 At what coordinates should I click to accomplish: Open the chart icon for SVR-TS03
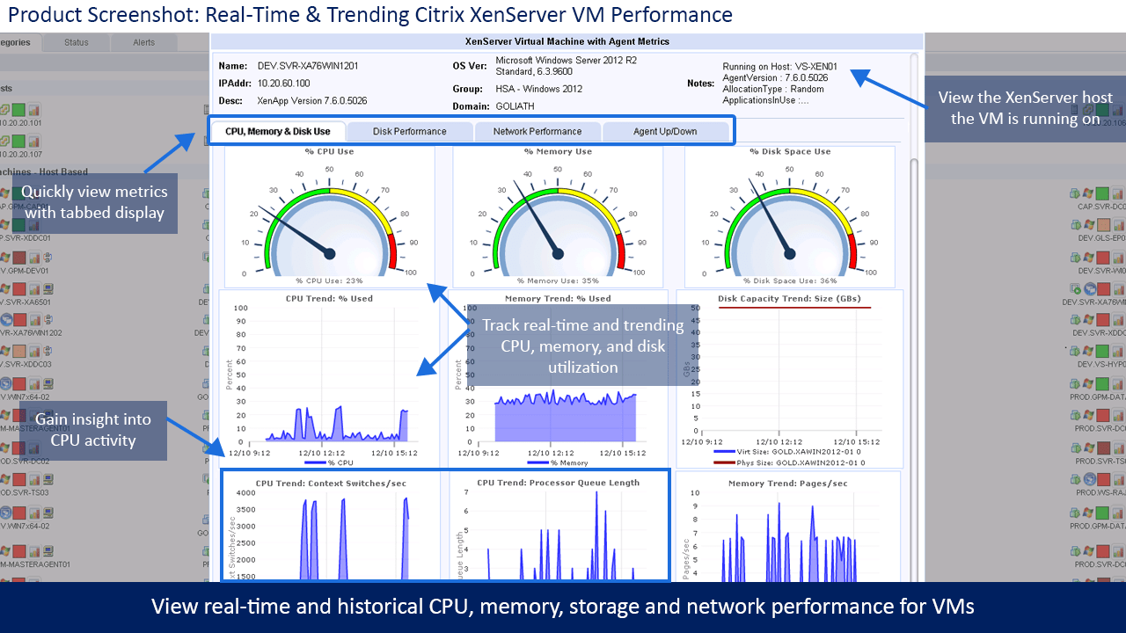(34, 479)
